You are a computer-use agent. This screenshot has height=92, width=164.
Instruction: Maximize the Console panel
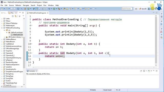click(x=157, y=71)
